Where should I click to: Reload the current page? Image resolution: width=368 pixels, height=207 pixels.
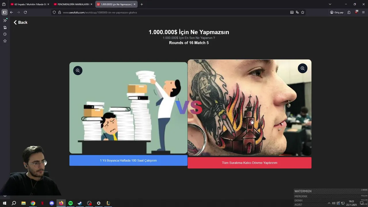point(25,12)
